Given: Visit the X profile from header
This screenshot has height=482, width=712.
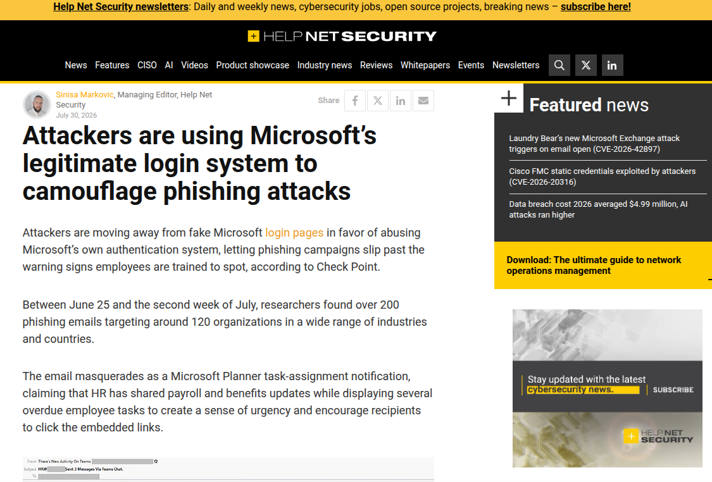Looking at the screenshot, I should [x=586, y=65].
